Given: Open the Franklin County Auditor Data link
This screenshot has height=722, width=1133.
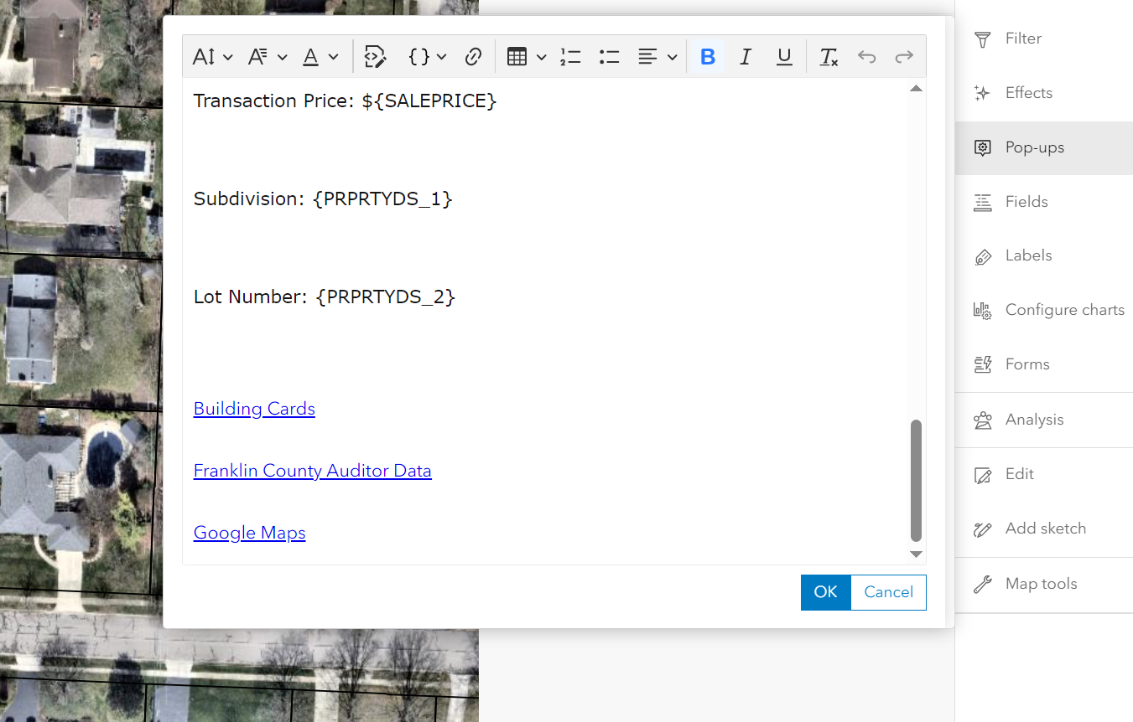Looking at the screenshot, I should tap(312, 470).
